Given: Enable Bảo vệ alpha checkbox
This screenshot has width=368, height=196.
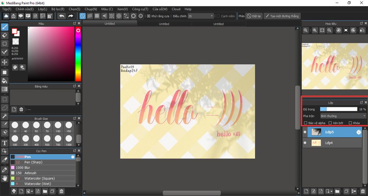Looking at the screenshot, I should (305, 123).
